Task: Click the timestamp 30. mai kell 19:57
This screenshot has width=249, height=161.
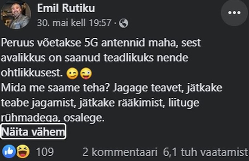Action: tap(74, 23)
